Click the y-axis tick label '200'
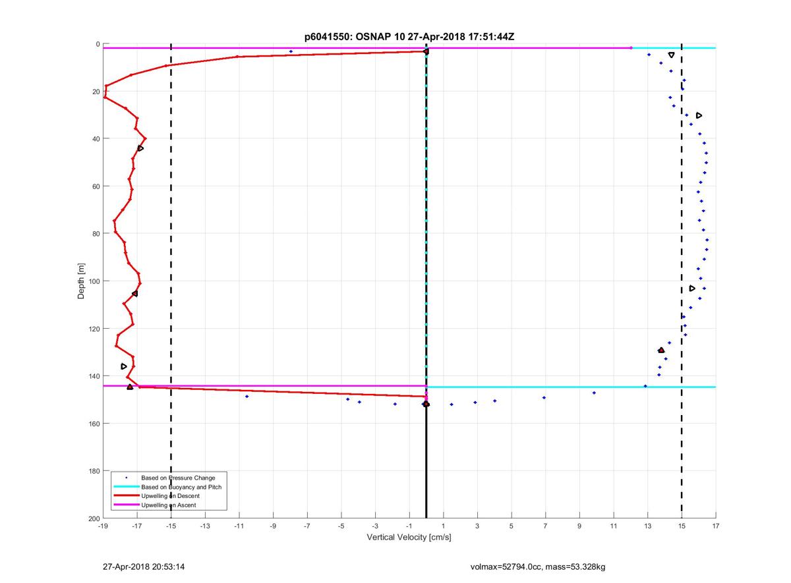This screenshot has height=583, width=791. pos(94,518)
